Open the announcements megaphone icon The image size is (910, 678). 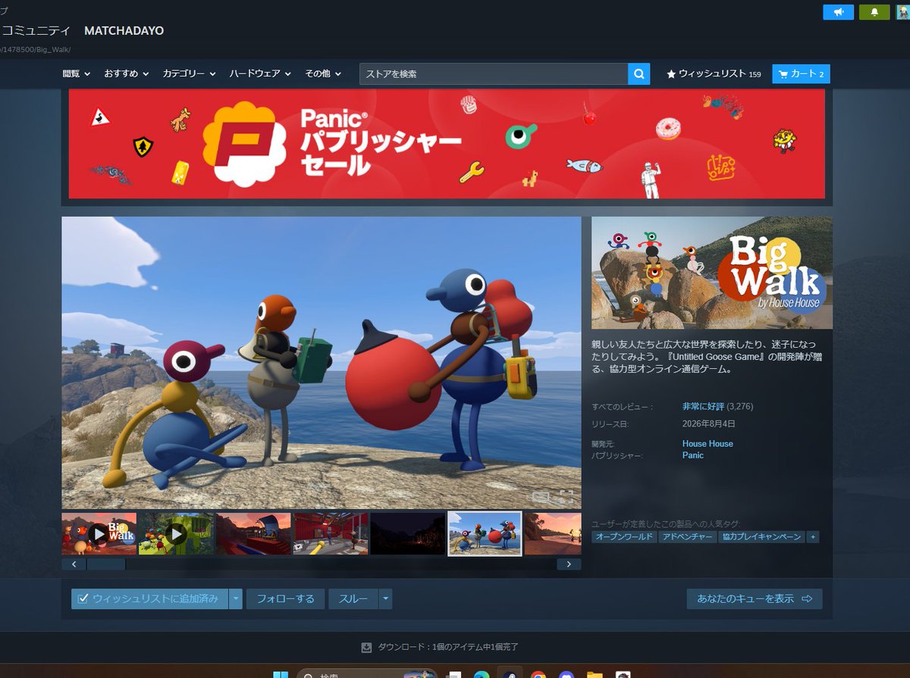tap(838, 12)
